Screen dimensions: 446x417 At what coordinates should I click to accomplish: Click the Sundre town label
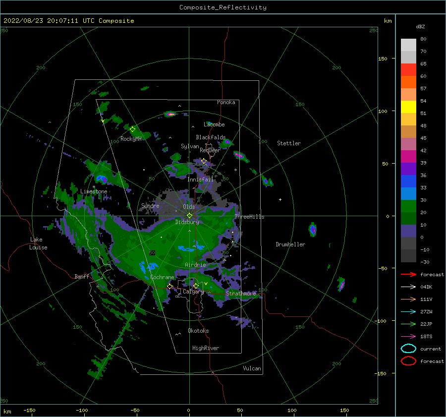tap(150, 205)
